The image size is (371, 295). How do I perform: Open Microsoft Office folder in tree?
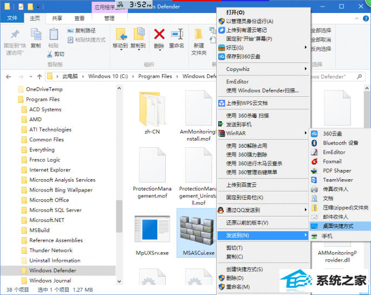click(49, 200)
